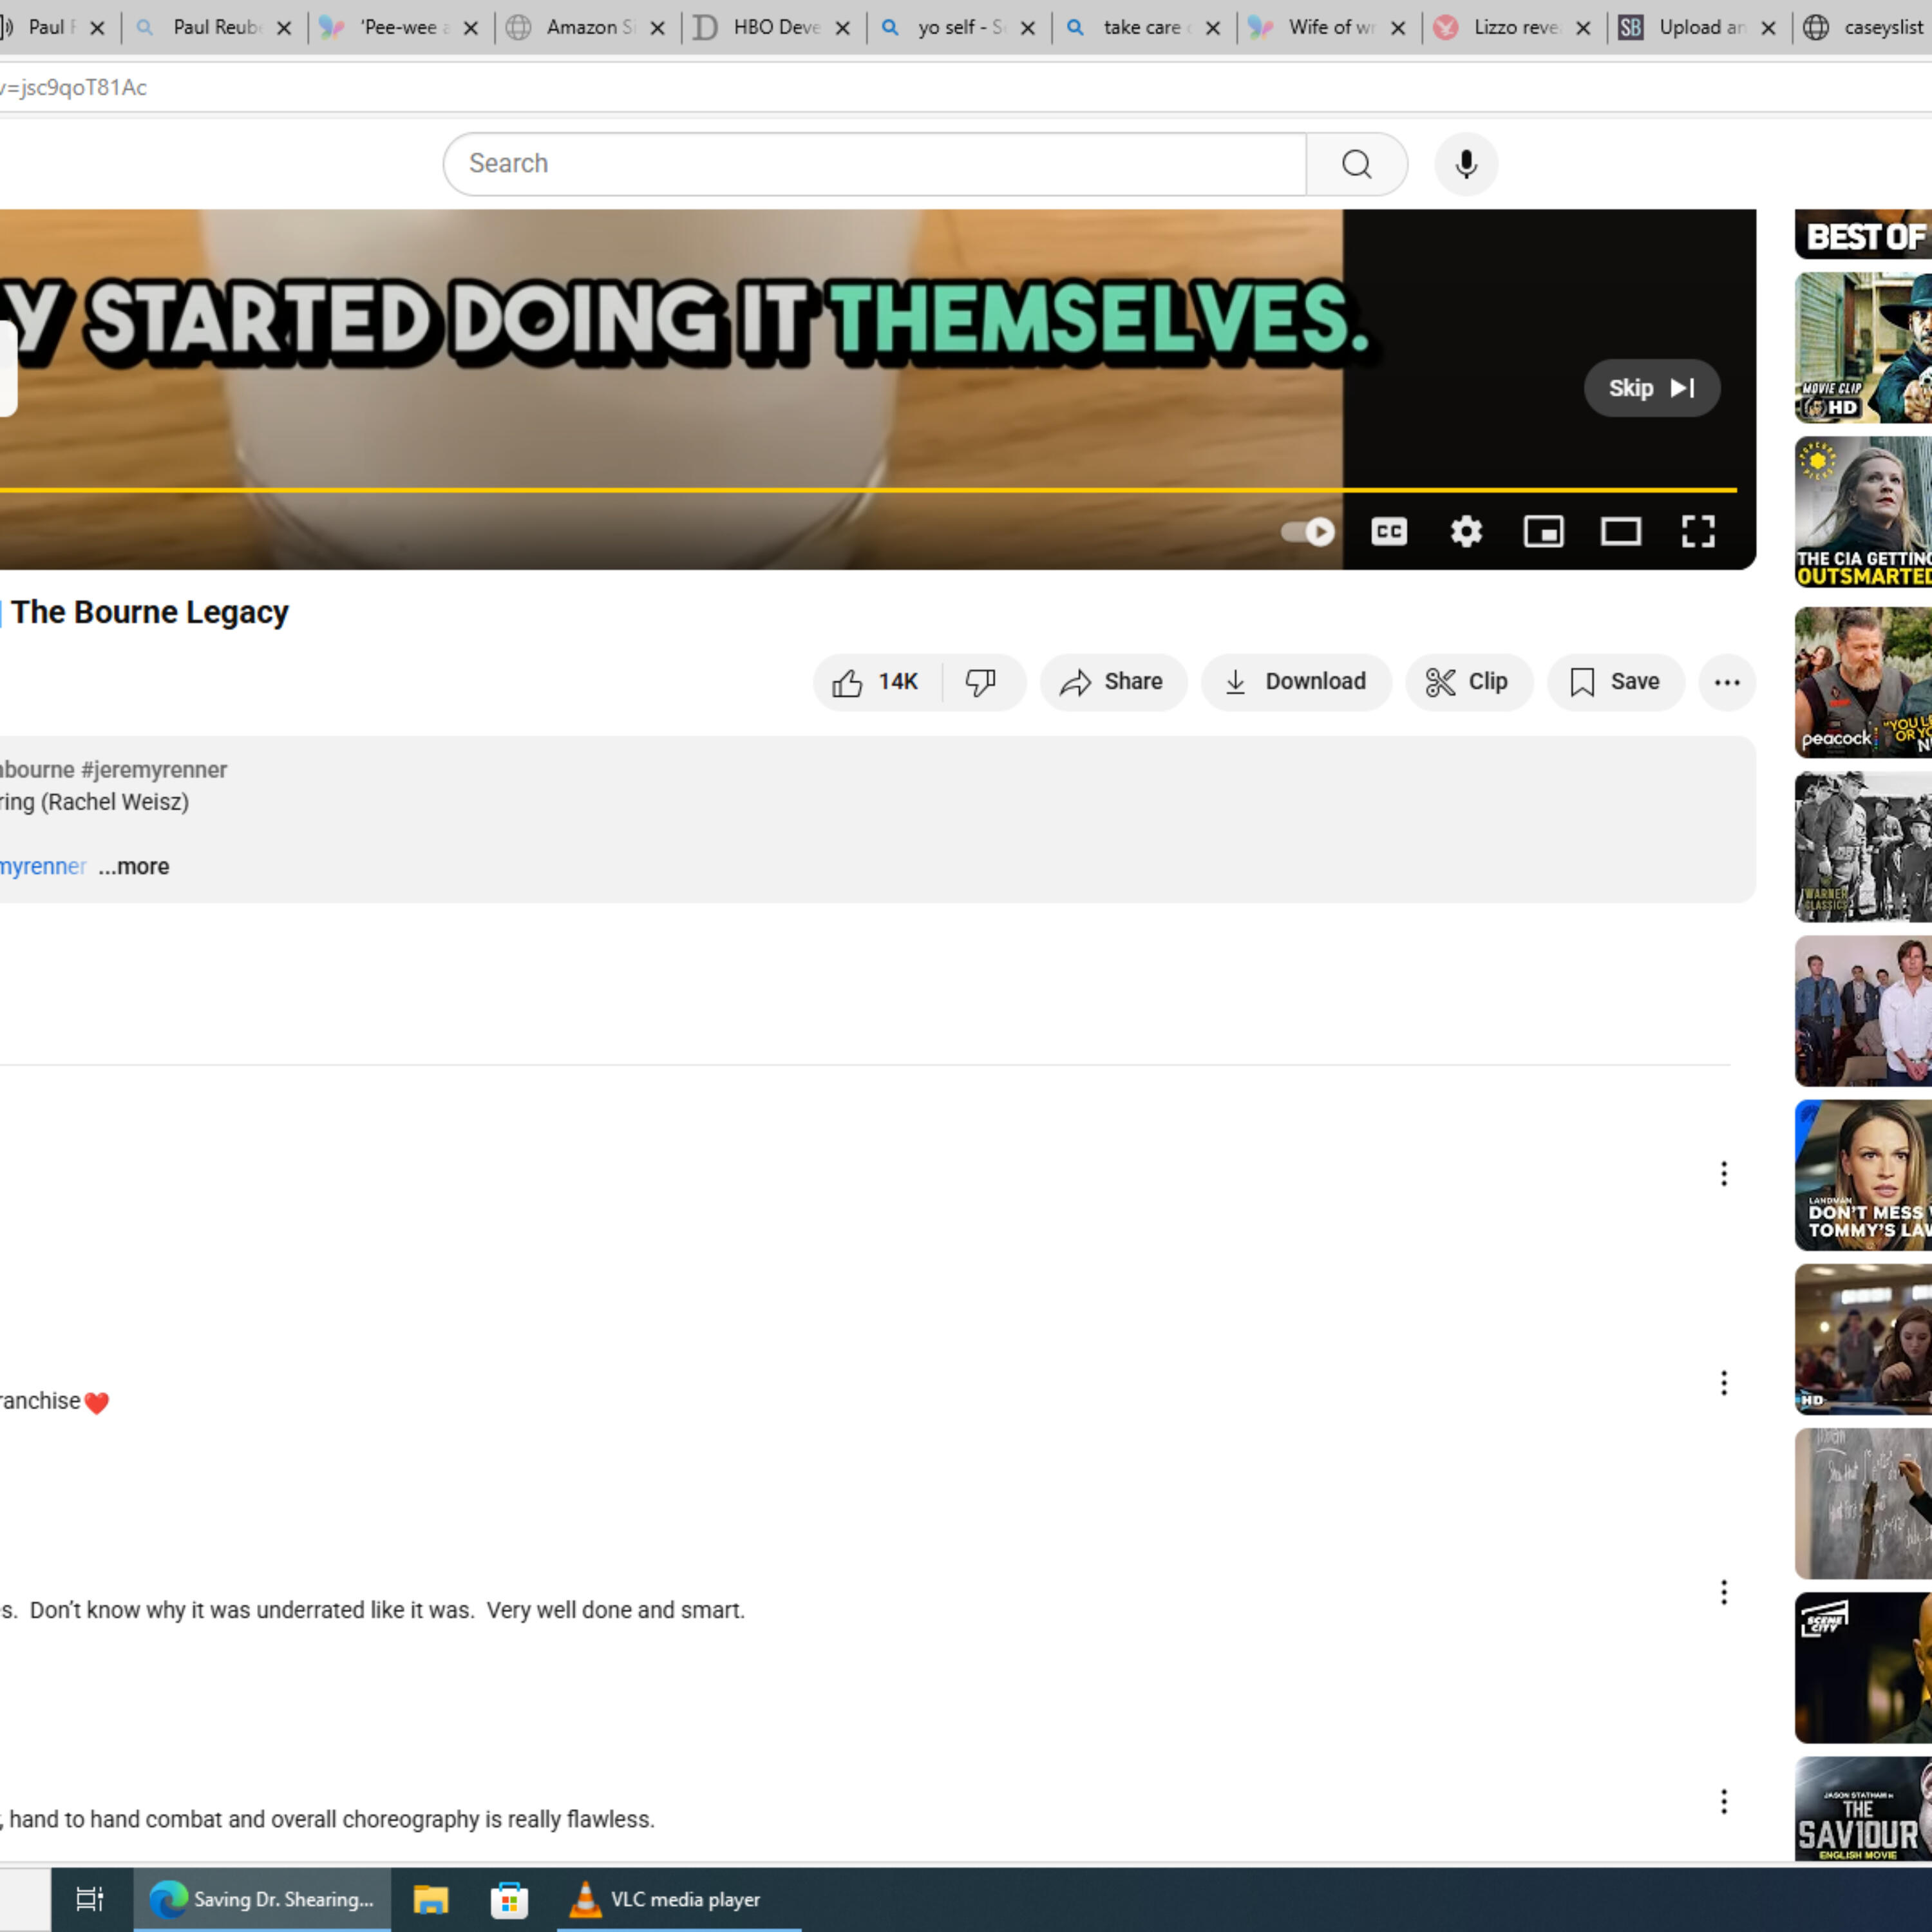This screenshot has height=1932, width=1932.
Task: Open BEST OF recommended thumbnail
Action: click(1863, 234)
